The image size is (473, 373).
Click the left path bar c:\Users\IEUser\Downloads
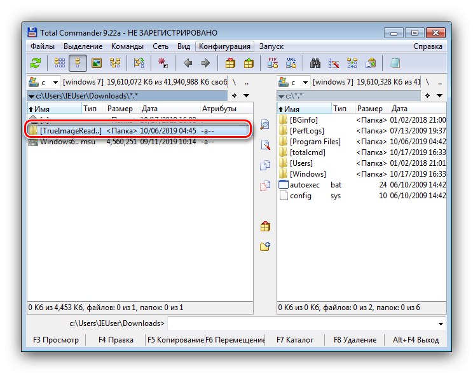tap(127, 96)
